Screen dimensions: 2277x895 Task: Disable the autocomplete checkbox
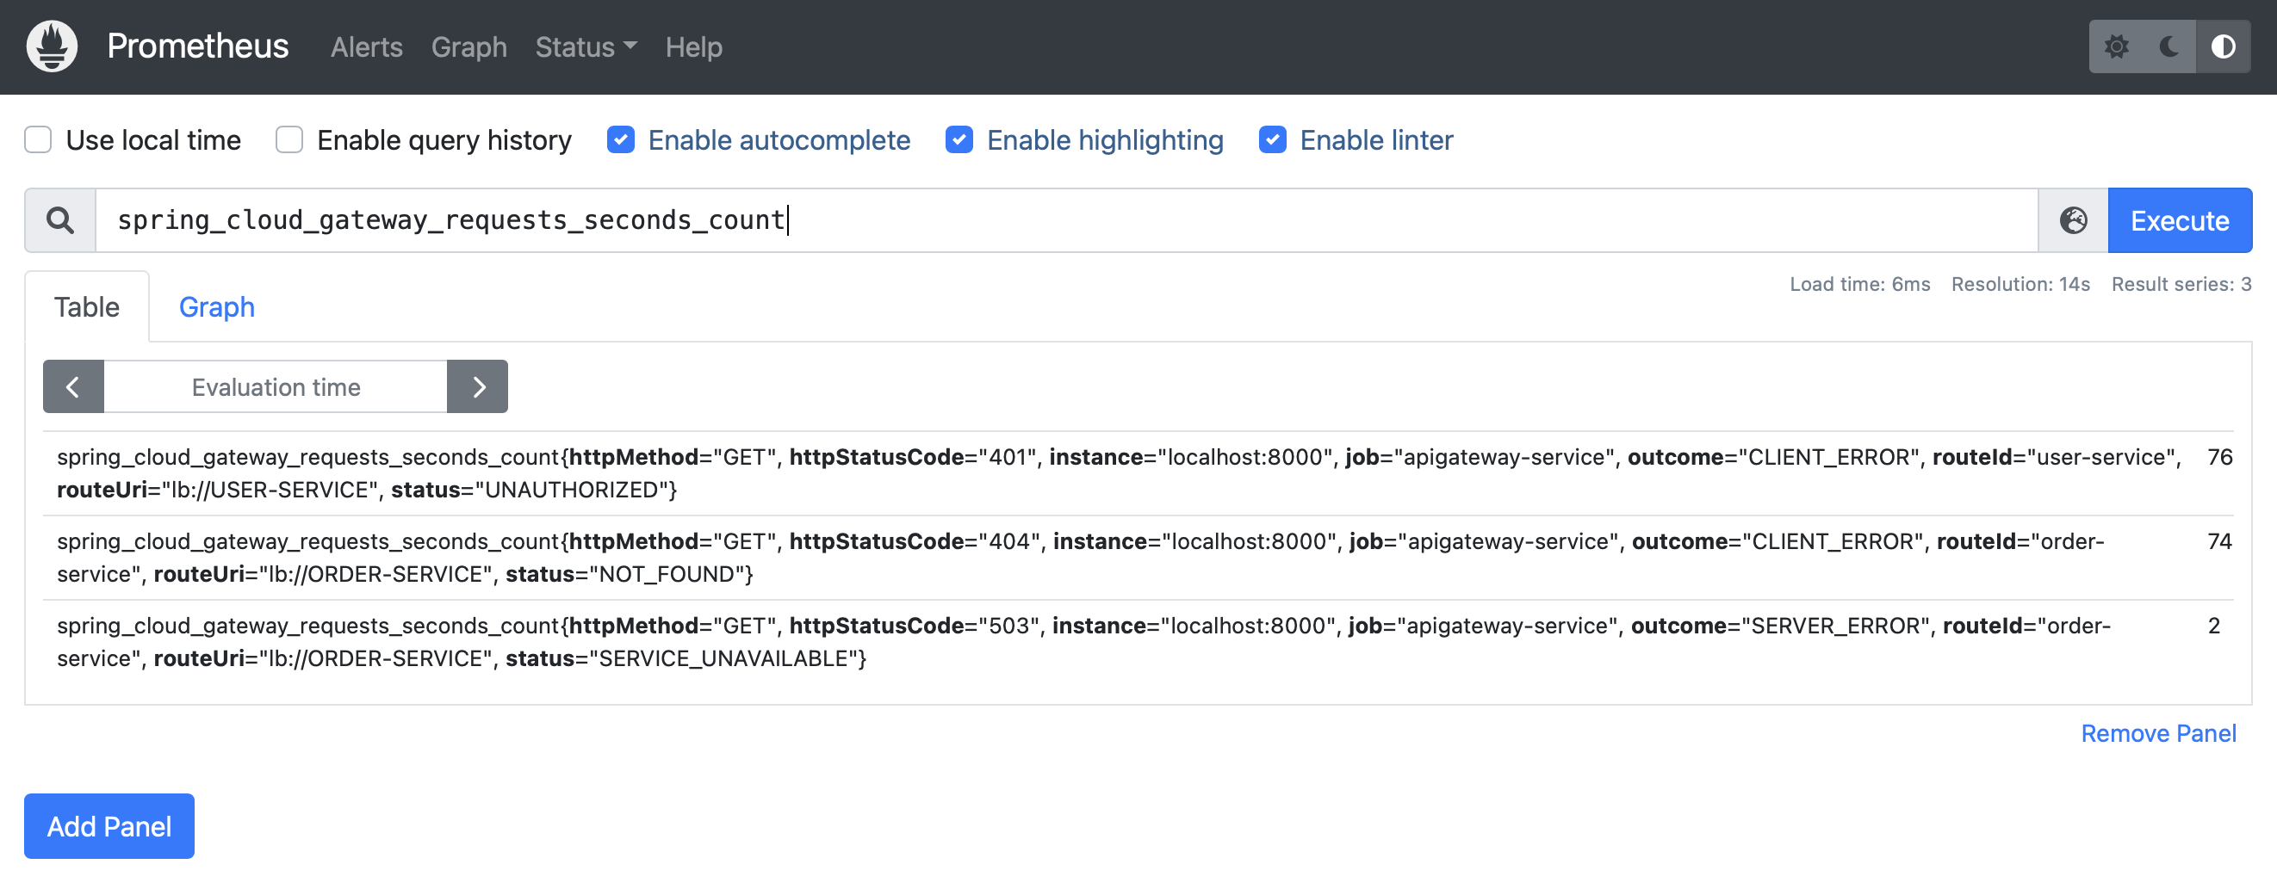621,139
